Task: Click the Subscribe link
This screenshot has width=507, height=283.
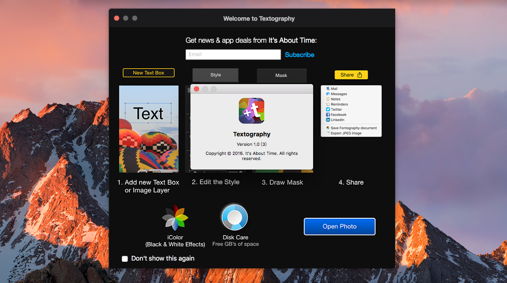Action: pos(299,55)
